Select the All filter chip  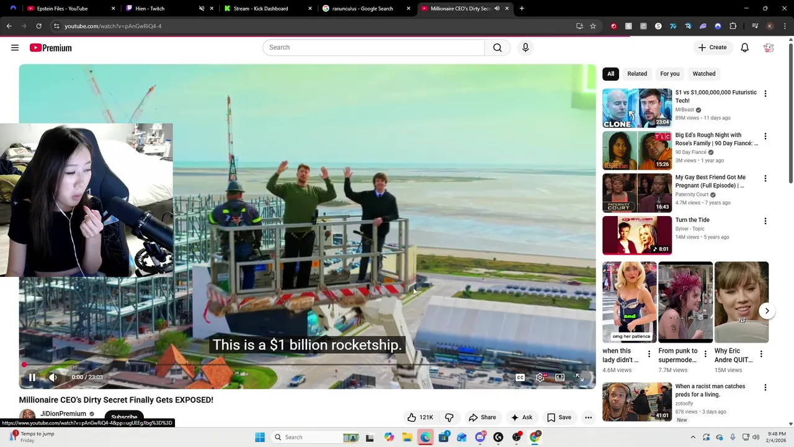click(x=610, y=74)
